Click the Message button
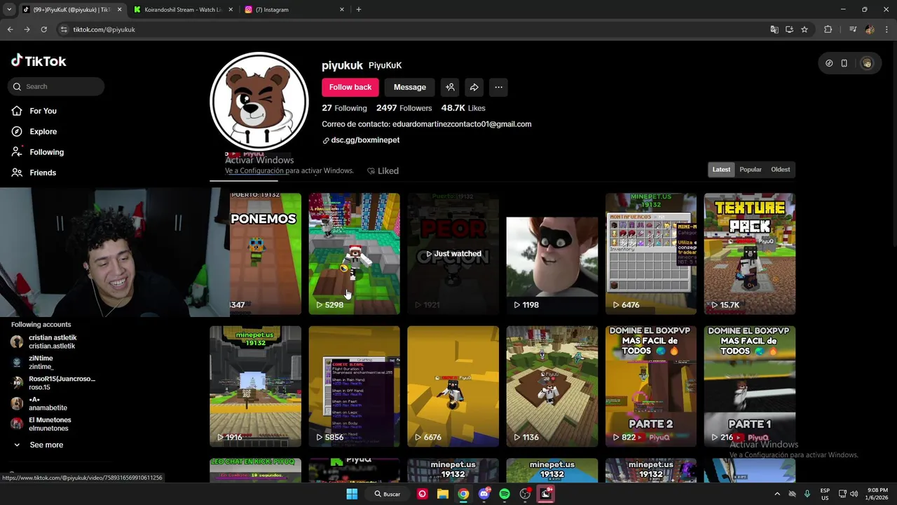 point(410,87)
